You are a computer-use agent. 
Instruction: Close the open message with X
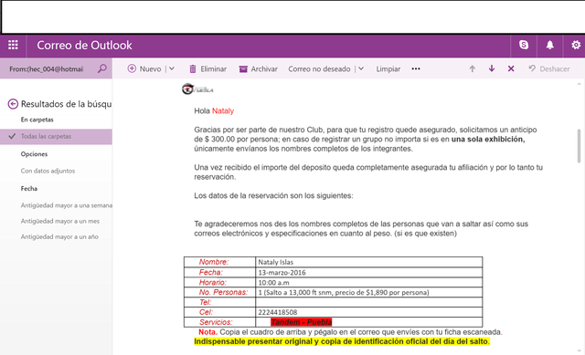click(511, 68)
